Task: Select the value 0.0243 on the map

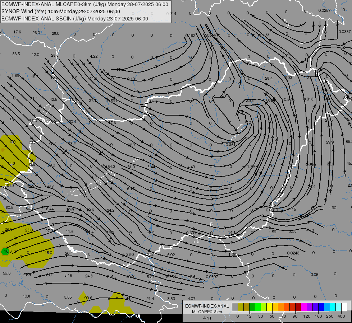Action: click(x=293, y=253)
